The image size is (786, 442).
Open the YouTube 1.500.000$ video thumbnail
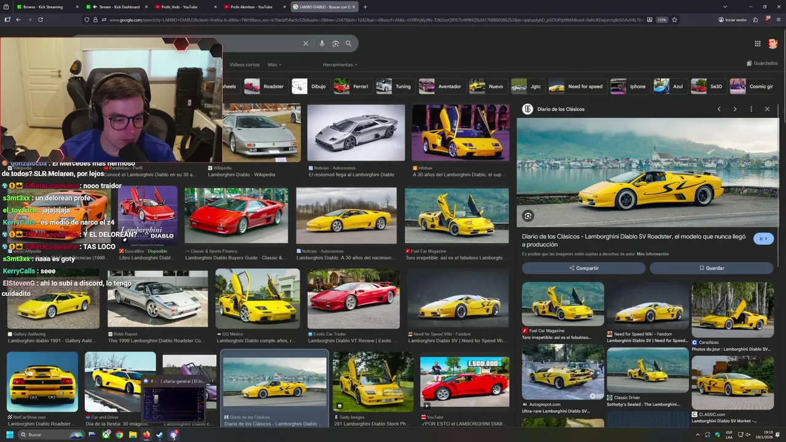465,381
